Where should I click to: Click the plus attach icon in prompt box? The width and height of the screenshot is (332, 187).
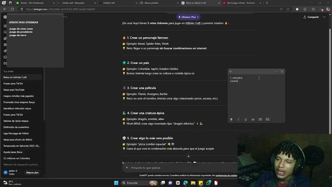pyautogui.click(x=127, y=168)
